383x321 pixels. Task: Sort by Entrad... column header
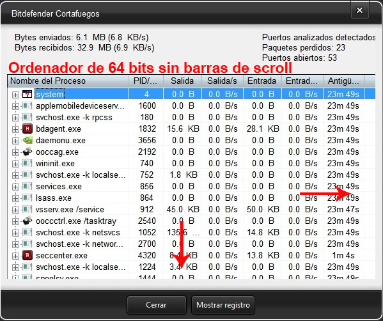pos(302,81)
